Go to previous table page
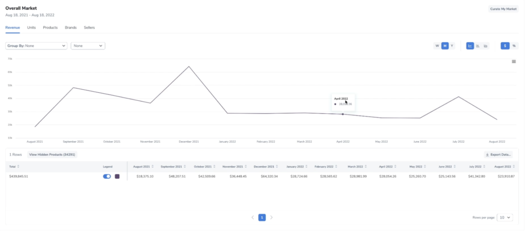This screenshot has width=528, height=235. click(x=253, y=217)
